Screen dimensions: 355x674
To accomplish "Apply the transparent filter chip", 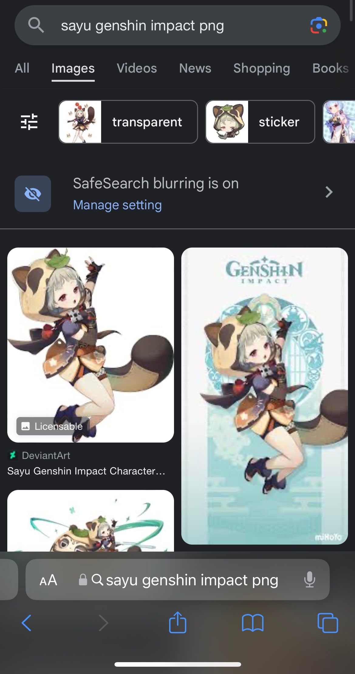I will coord(128,122).
